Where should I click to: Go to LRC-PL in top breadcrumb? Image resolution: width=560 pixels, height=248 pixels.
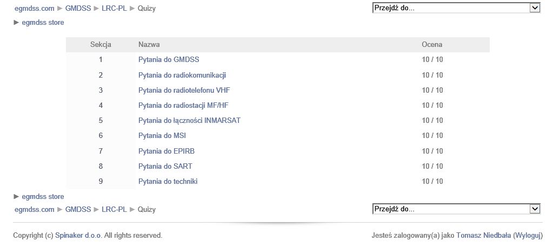tap(114, 8)
